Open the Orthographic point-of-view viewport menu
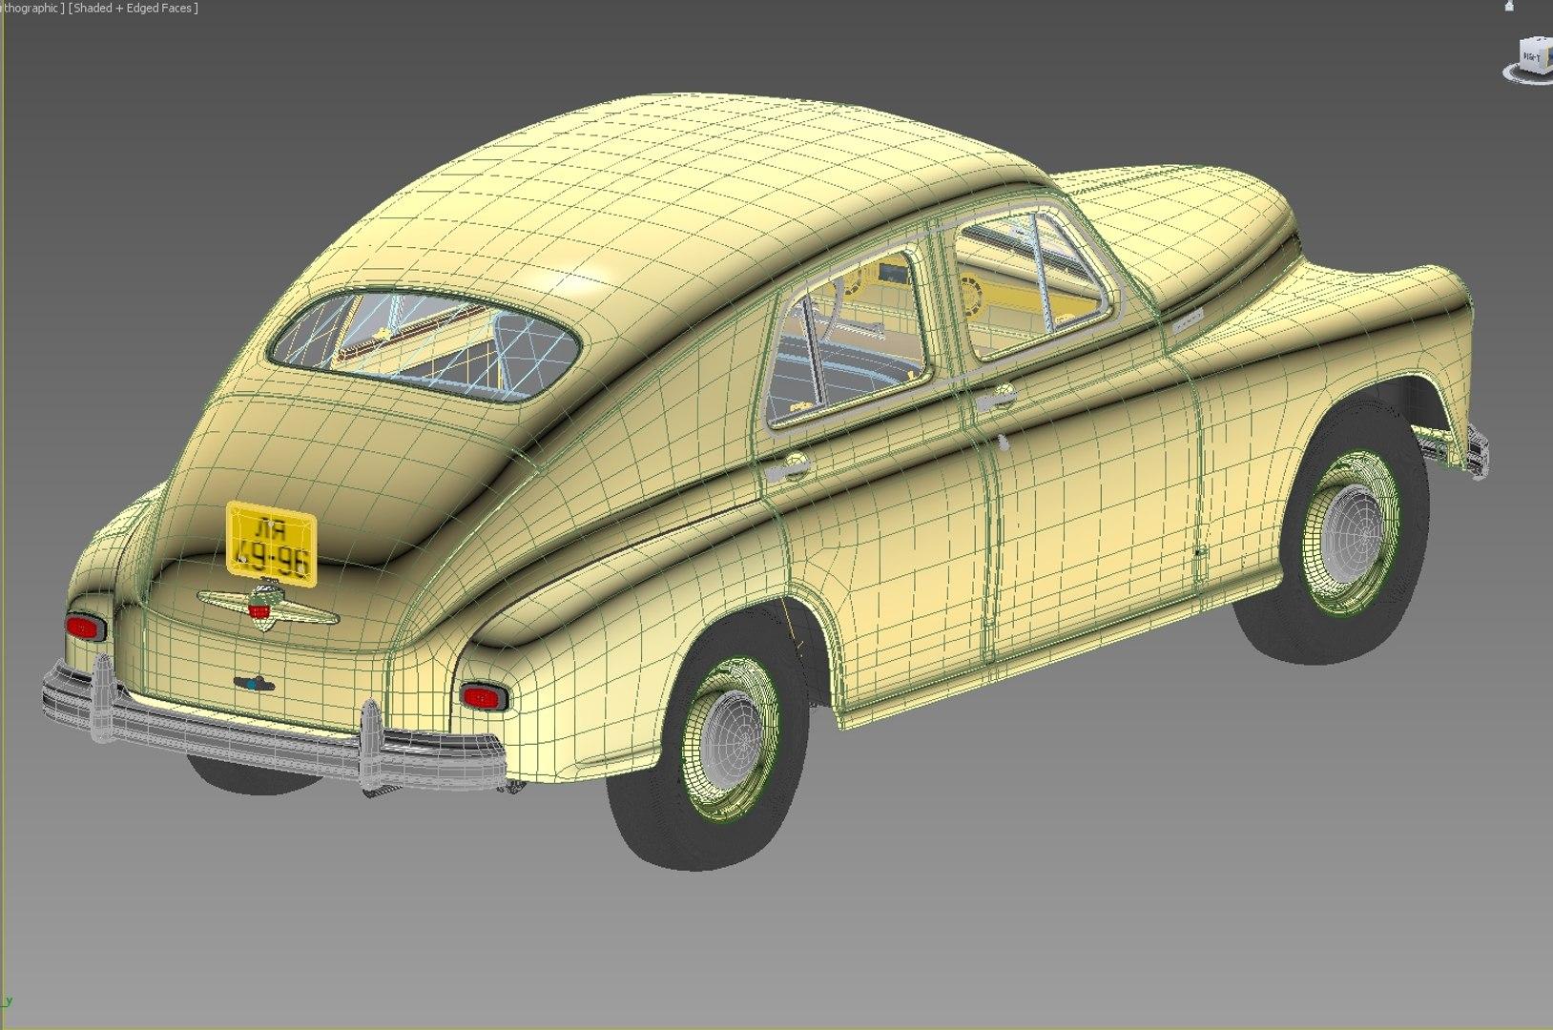This screenshot has width=1553, height=1030. click(x=31, y=9)
